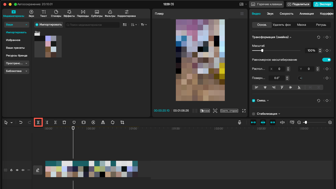Open the Переходы tab
Viewport: 336px width, 189px height.
[x=83, y=14]
